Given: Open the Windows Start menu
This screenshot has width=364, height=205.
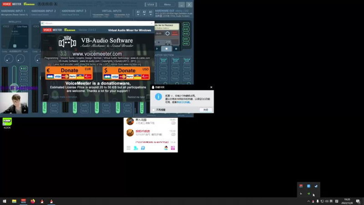Looking at the screenshot, I should pos(5,201).
